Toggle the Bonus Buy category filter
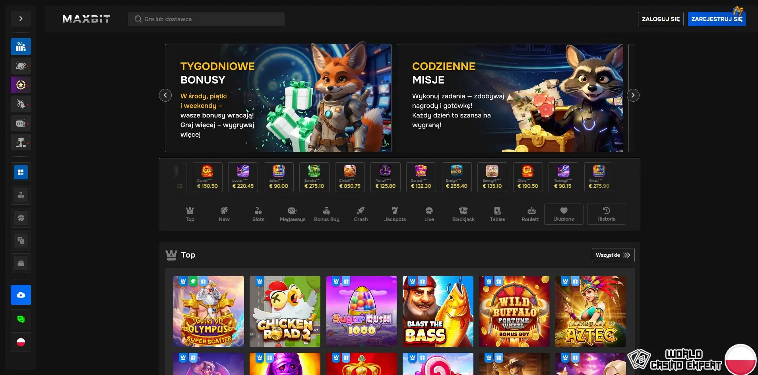Image resolution: width=758 pixels, height=375 pixels. [x=327, y=214]
